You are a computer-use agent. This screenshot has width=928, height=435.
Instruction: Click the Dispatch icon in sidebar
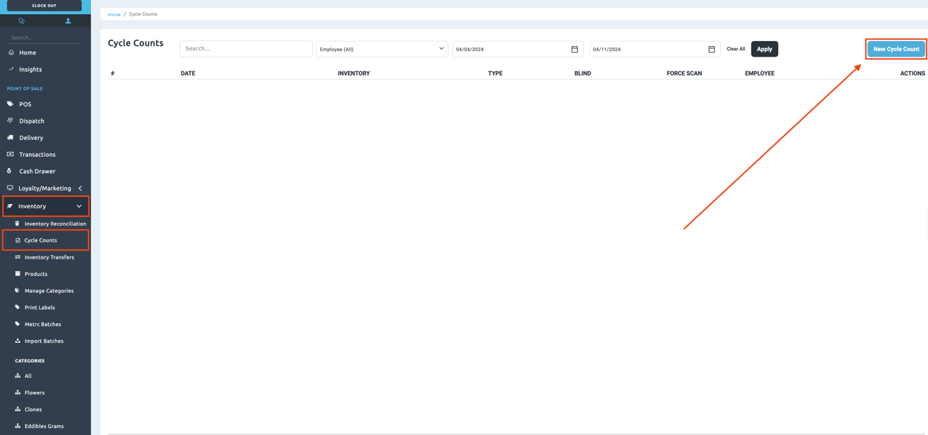pos(10,121)
